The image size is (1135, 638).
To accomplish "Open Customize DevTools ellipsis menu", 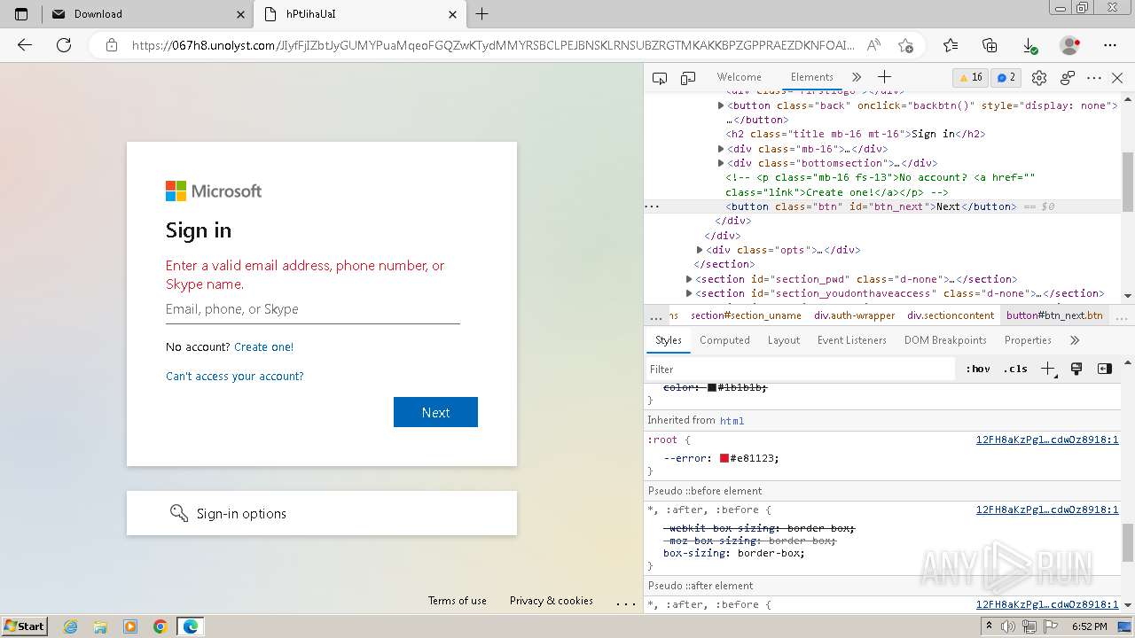I will point(1094,78).
